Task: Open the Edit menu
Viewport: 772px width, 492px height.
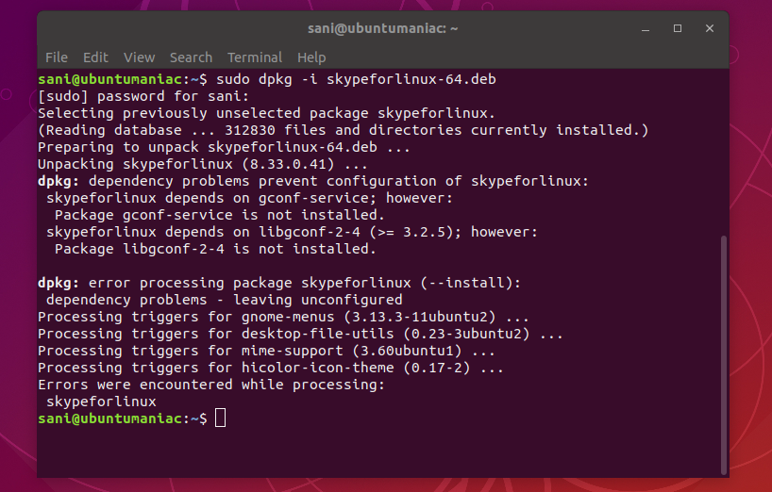Action: coord(95,57)
